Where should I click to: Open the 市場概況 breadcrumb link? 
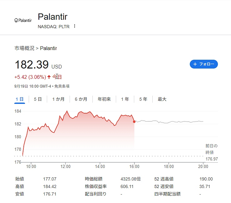tap(24, 48)
